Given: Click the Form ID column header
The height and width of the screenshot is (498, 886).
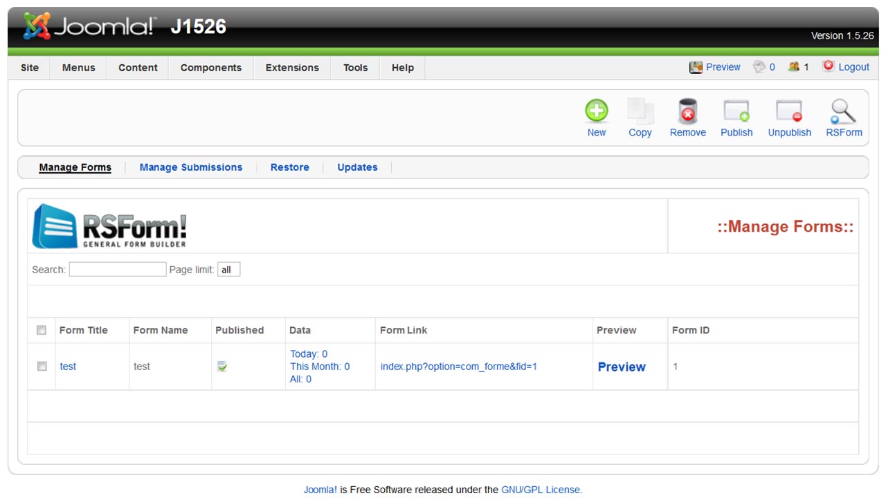Looking at the screenshot, I should tap(691, 331).
